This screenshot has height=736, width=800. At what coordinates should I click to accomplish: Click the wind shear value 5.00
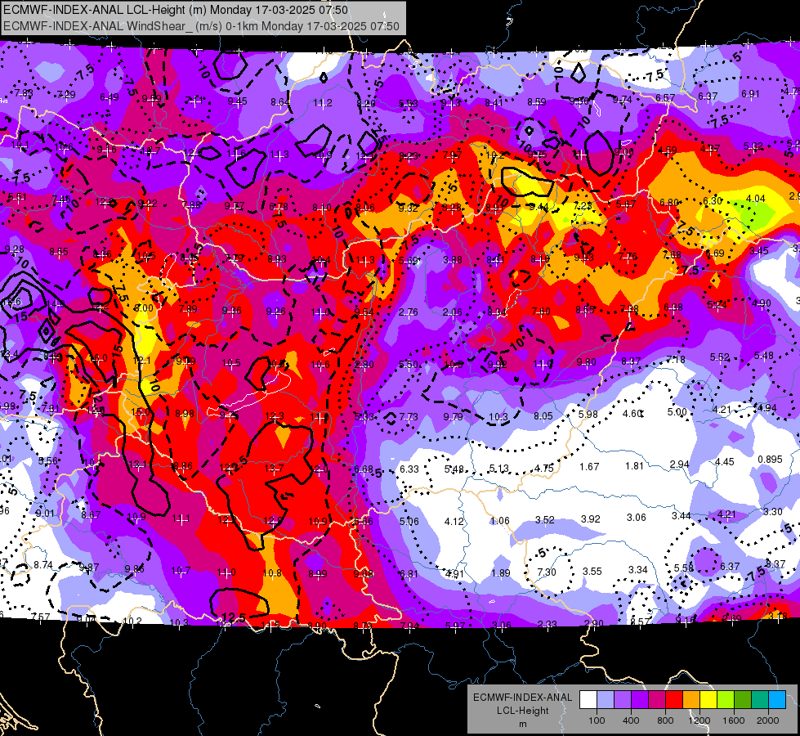[677, 411]
